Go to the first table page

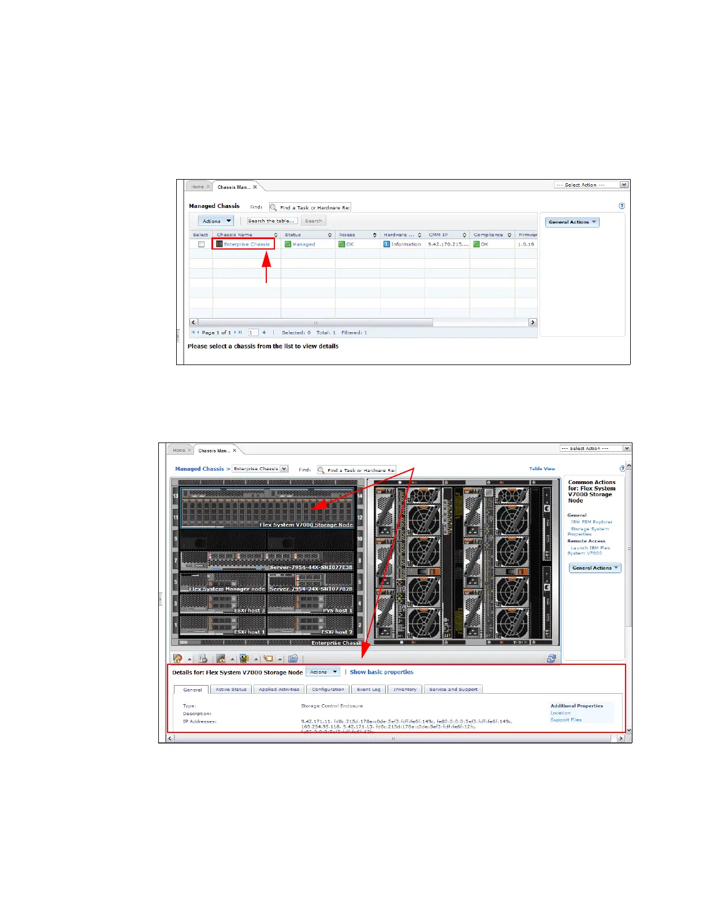pos(194,333)
